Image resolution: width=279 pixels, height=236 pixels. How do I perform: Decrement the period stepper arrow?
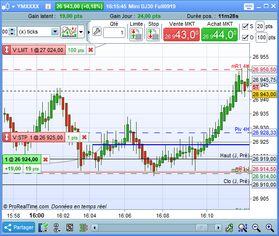[x=12, y=34]
